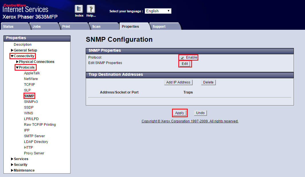Open the Scan tab

[96, 27]
